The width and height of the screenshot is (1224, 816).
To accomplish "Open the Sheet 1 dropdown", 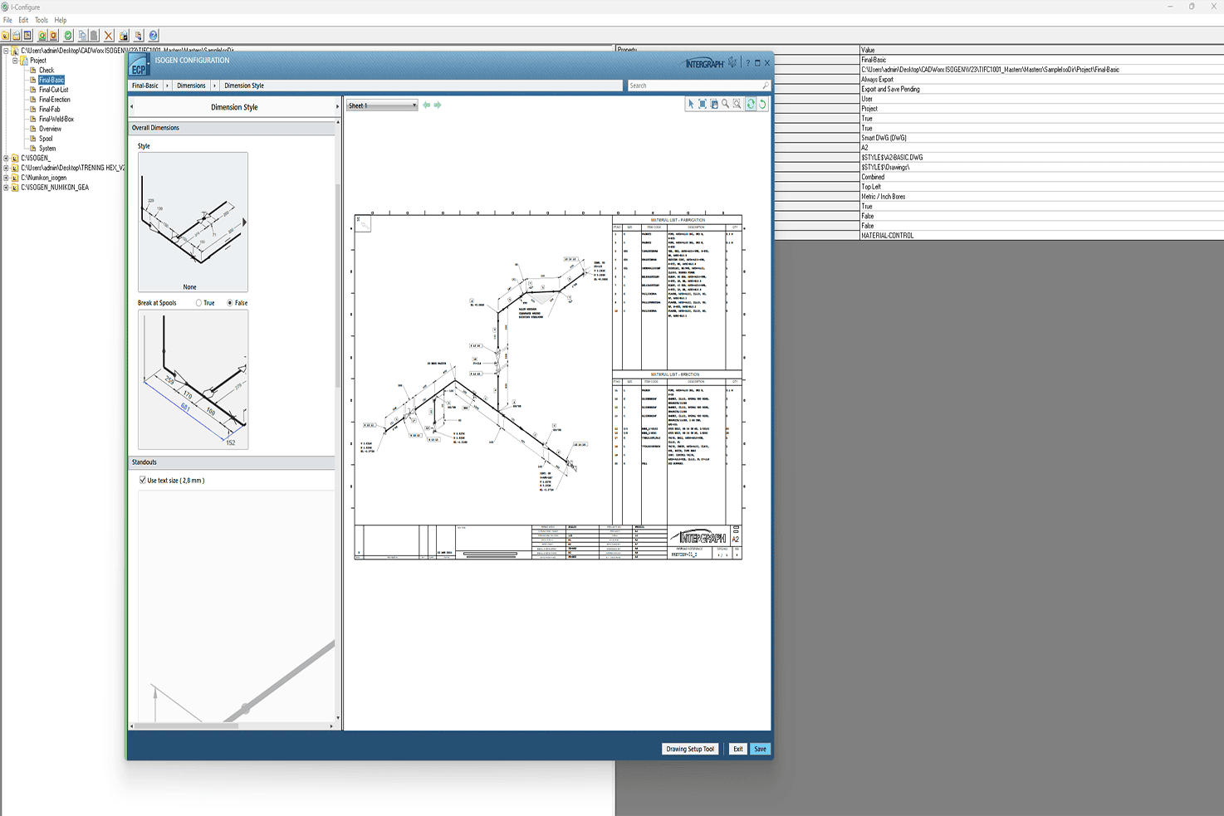I will pyautogui.click(x=381, y=105).
